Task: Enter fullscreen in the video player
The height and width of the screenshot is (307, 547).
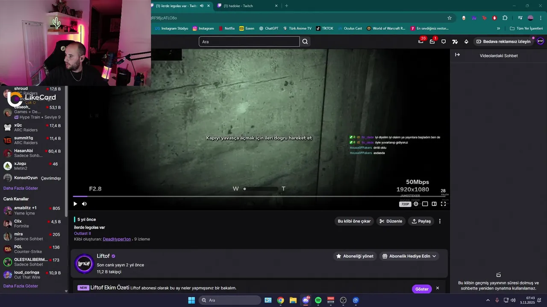Action: 443,204
